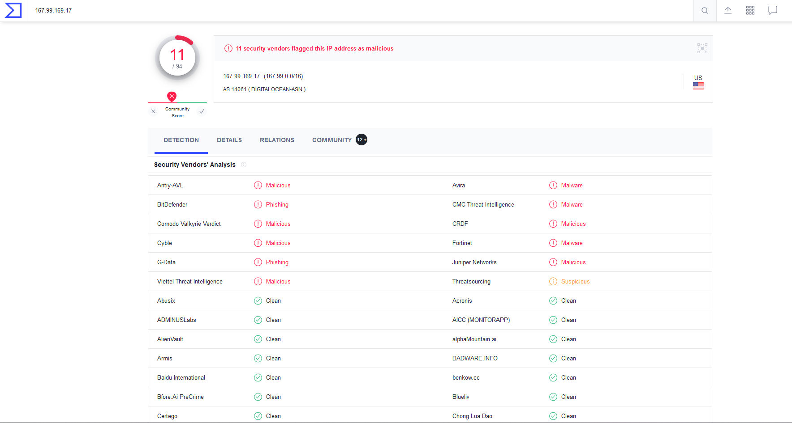Toggle the community score marker pin
792x423 pixels.
(x=172, y=96)
